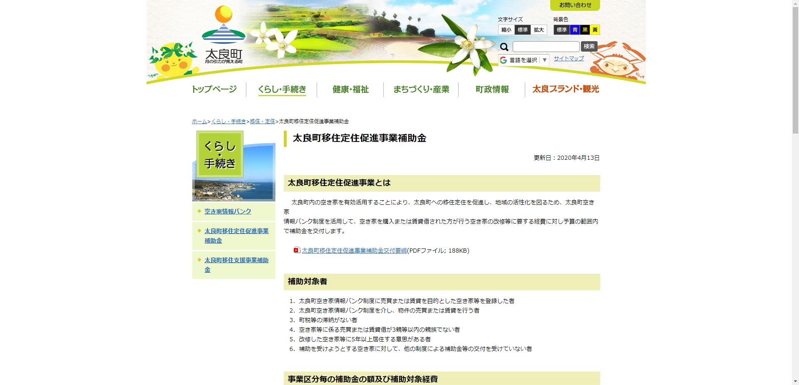The height and width of the screenshot is (385, 799).
Task: Enlarge text size with 拡大 option
Action: coord(538,30)
